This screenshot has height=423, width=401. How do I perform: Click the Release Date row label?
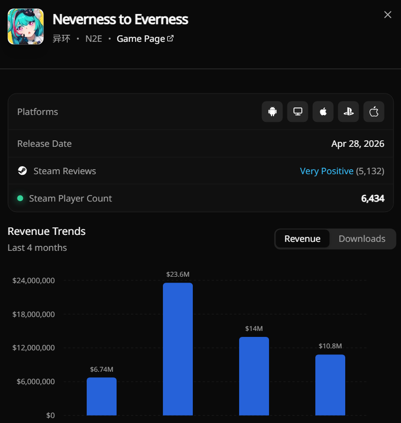point(44,144)
